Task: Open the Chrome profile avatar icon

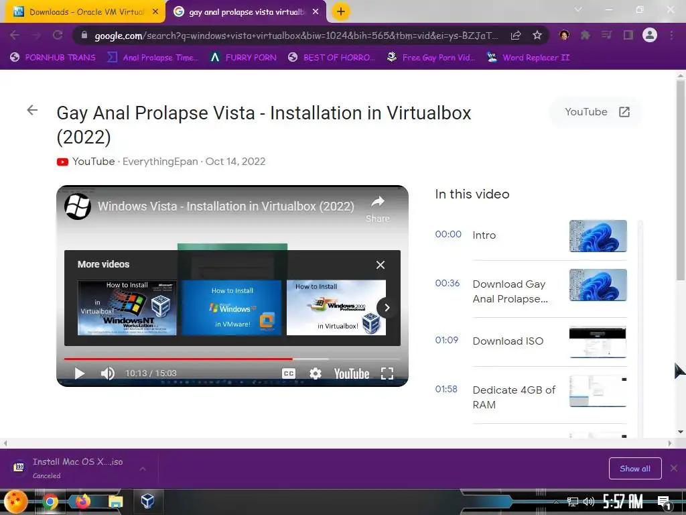Action: coord(650,35)
